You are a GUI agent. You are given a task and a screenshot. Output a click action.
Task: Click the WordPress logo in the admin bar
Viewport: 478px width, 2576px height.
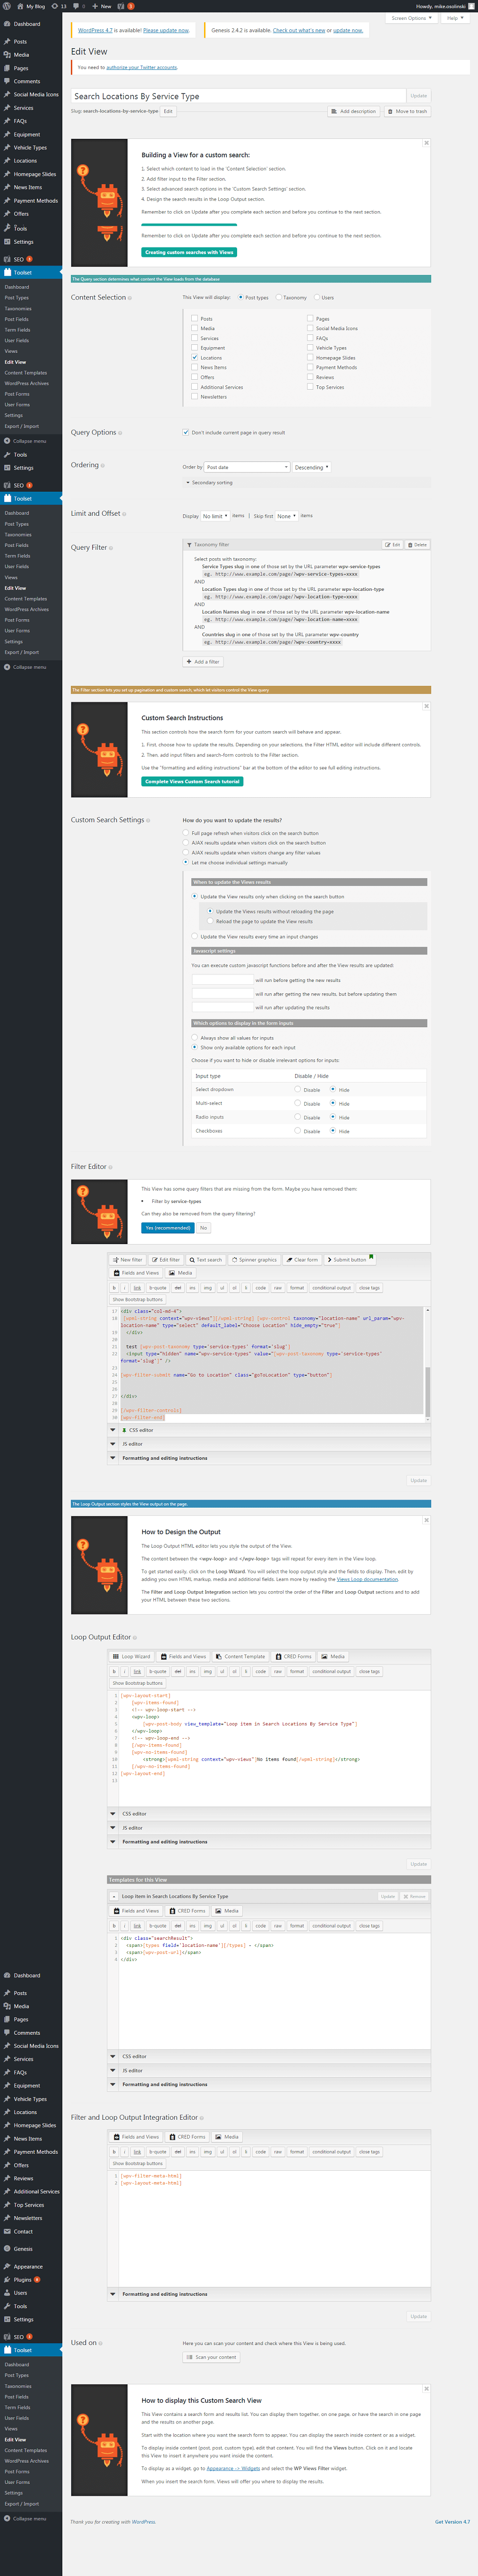6,6
